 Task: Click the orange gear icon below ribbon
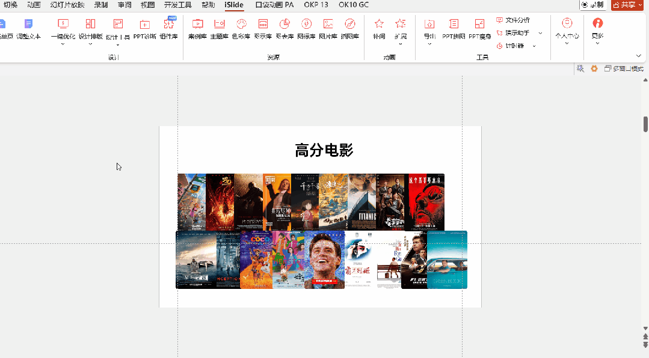point(594,68)
